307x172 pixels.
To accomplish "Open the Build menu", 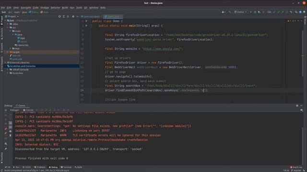I will click(65, 8).
